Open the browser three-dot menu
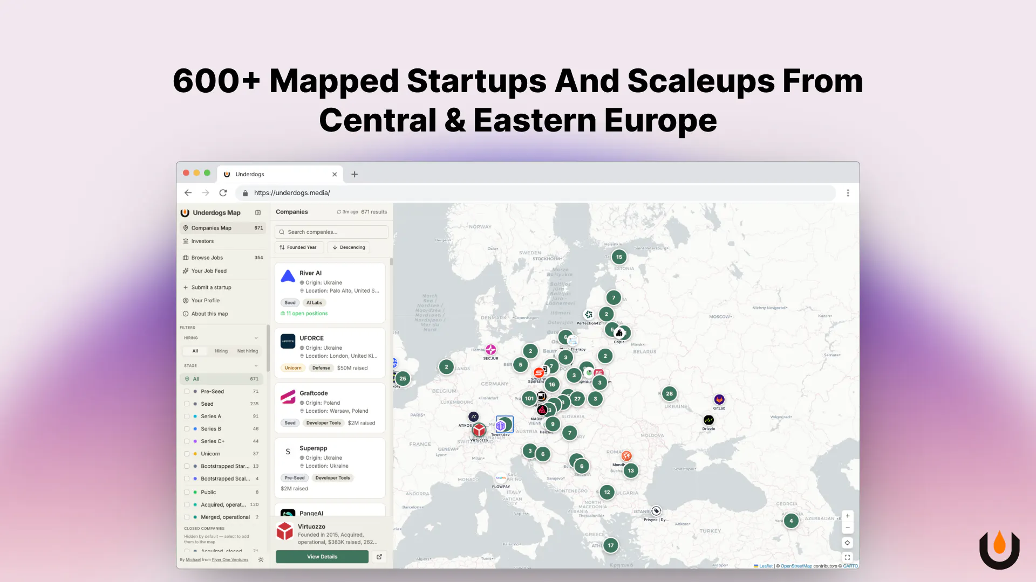The image size is (1036, 582). (x=848, y=193)
